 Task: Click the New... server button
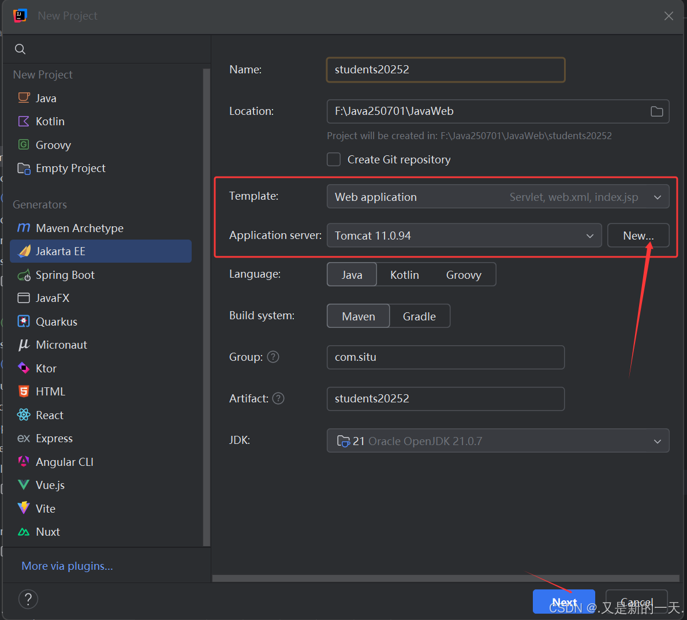pyautogui.click(x=638, y=236)
